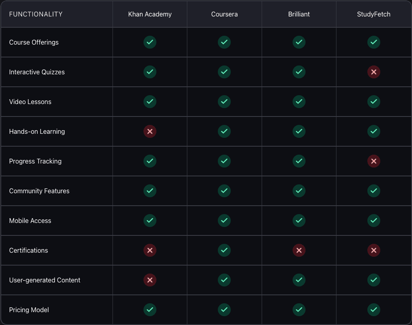Click Coursera's Certifications checkmark
The height and width of the screenshot is (325, 412).
coord(224,250)
